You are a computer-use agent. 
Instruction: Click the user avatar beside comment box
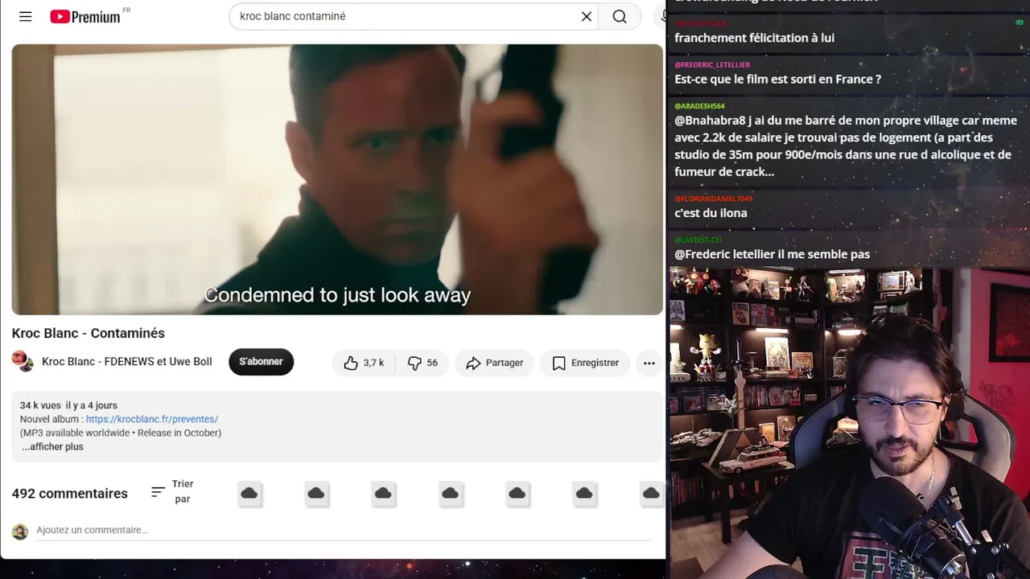coord(20,531)
